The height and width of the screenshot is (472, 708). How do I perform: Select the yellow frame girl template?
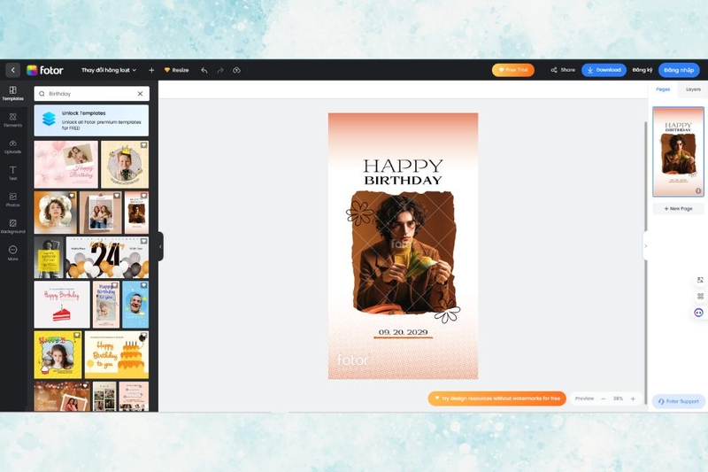pos(58,355)
